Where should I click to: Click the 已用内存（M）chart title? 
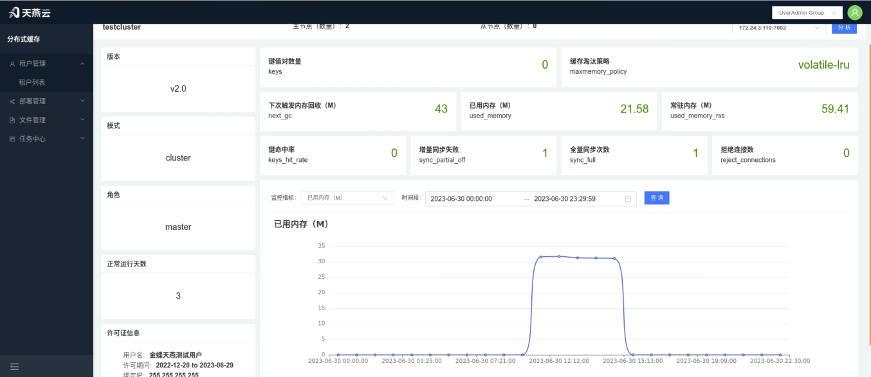pyautogui.click(x=301, y=224)
